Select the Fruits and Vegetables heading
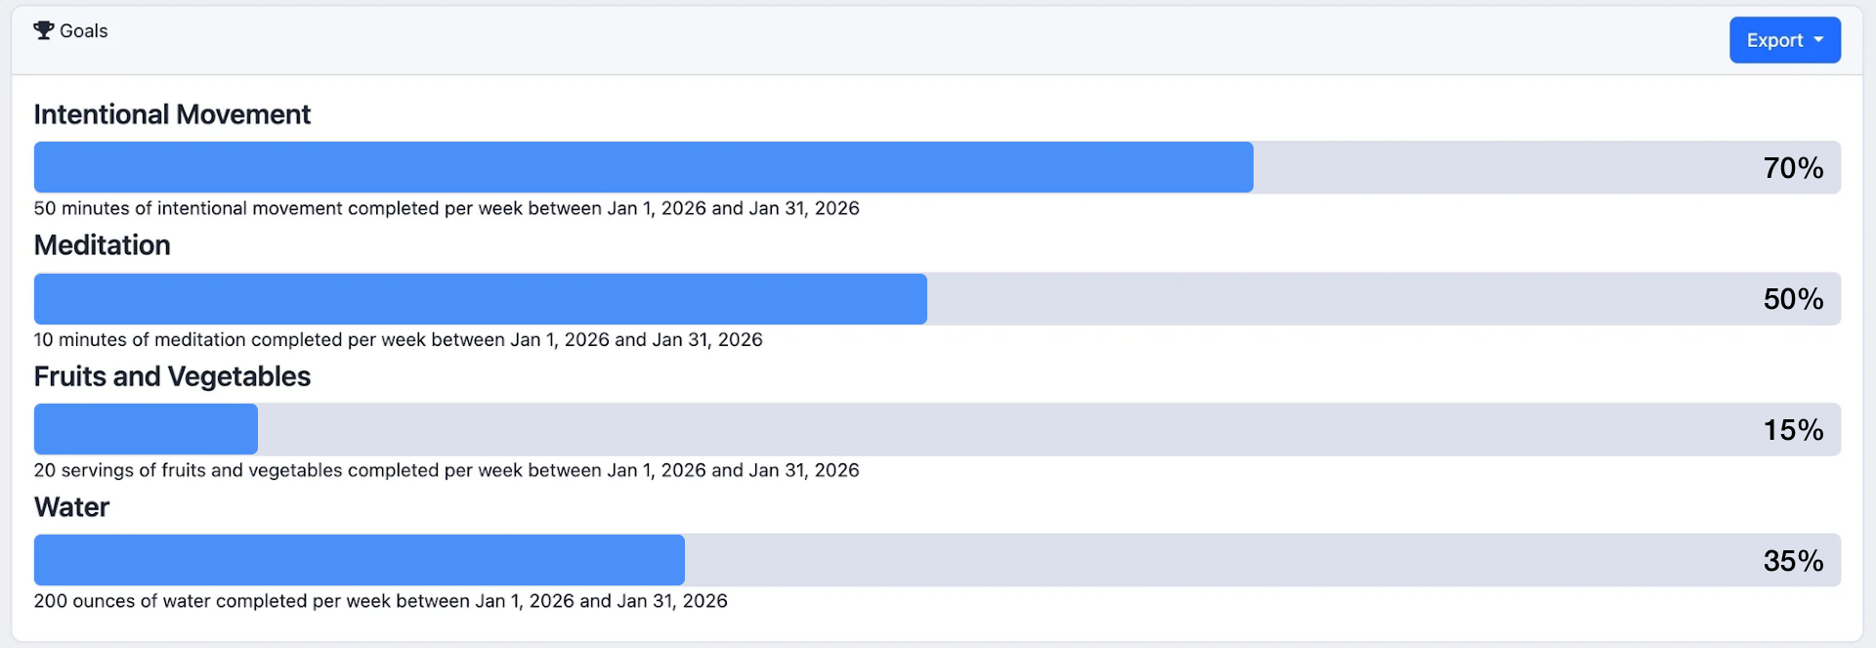This screenshot has height=648, width=1876. (x=172, y=376)
